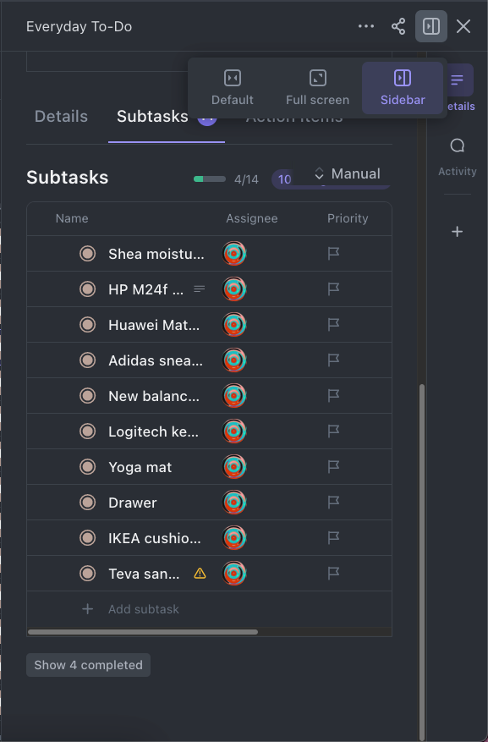Click assignee avatar for Adidas sneakers subtask
This screenshot has height=742, width=488.
[x=234, y=360]
